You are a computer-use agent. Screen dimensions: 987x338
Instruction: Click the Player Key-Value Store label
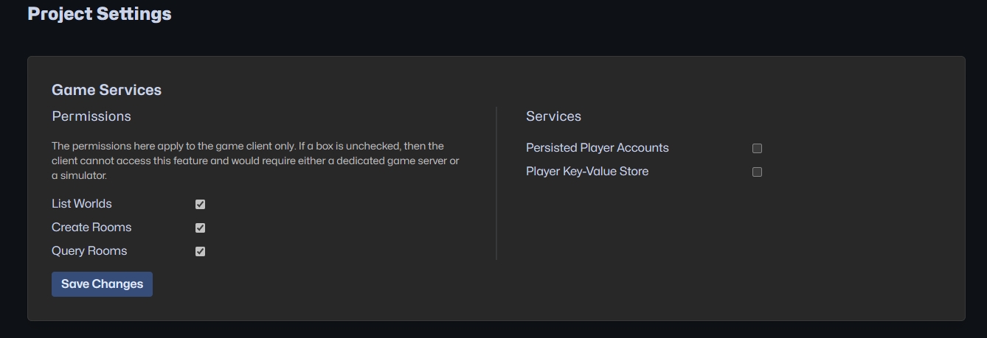(x=587, y=172)
